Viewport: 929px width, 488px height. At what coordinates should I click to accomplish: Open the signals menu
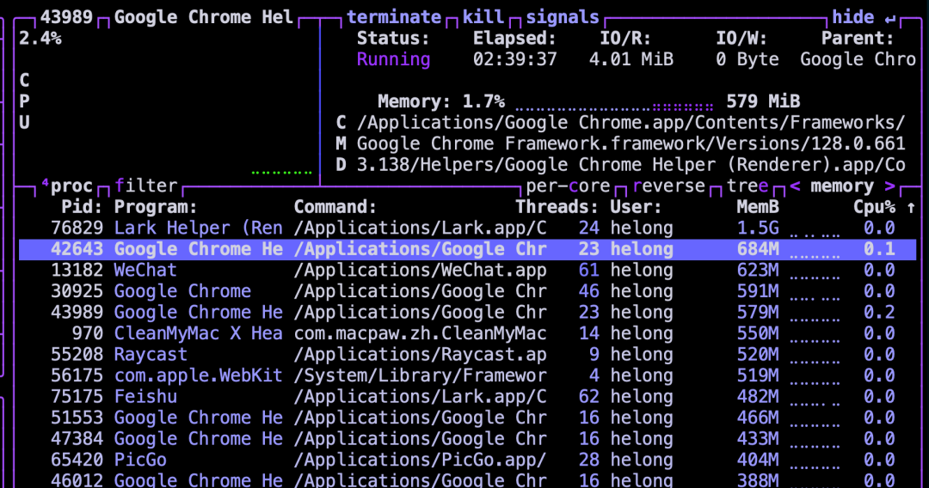(x=562, y=17)
